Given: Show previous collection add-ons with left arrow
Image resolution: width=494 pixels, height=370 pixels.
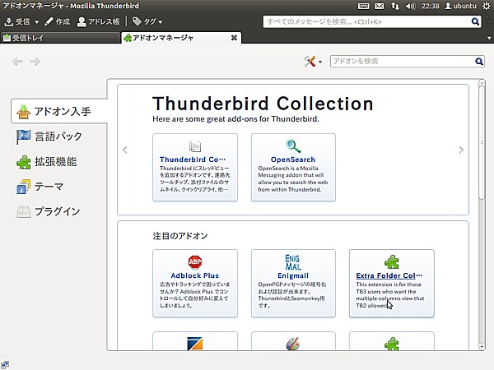Looking at the screenshot, I should [x=125, y=150].
